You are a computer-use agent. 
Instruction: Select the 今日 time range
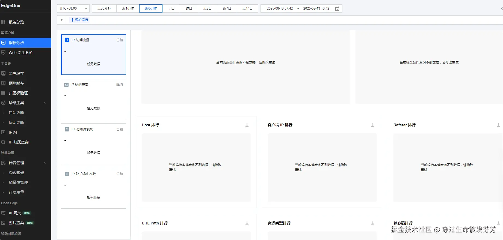tap(171, 8)
